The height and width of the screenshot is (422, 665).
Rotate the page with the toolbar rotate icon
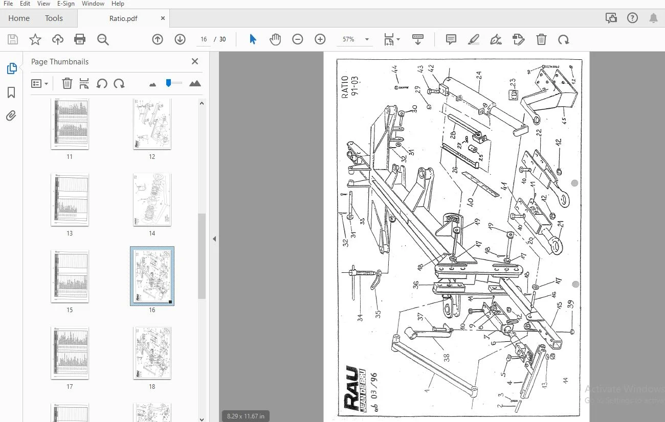point(563,39)
